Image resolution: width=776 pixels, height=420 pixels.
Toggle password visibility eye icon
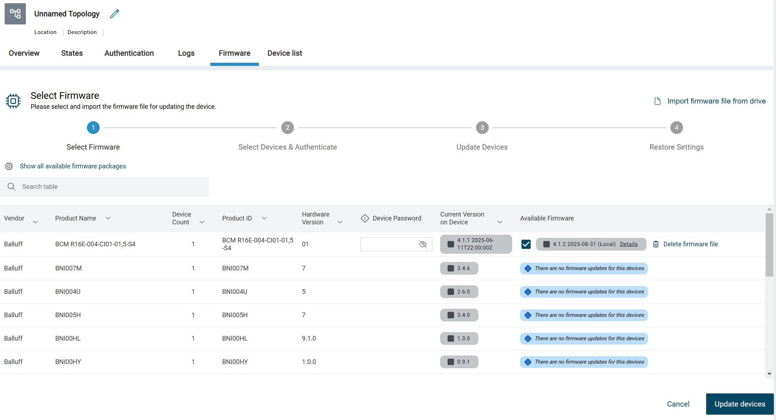[x=423, y=244]
